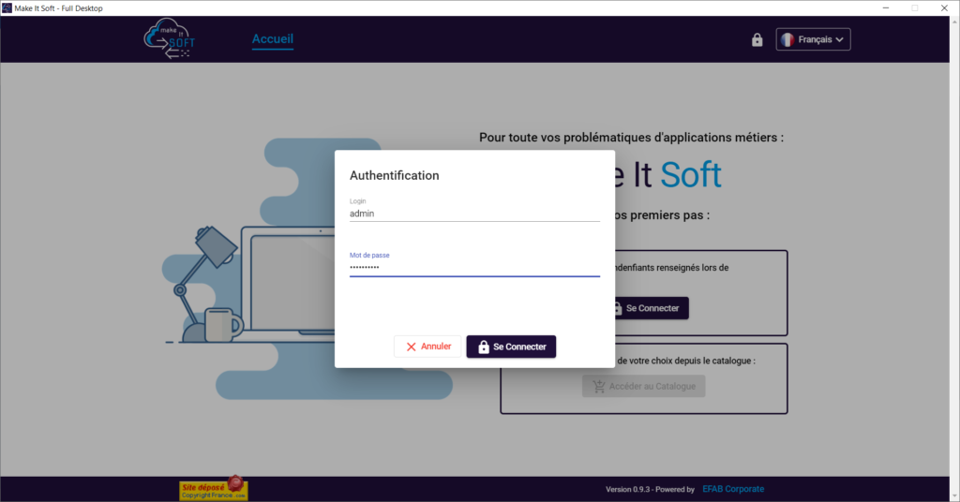Click the Se Connecter button behind the dialog
960x502 pixels.
tap(652, 308)
